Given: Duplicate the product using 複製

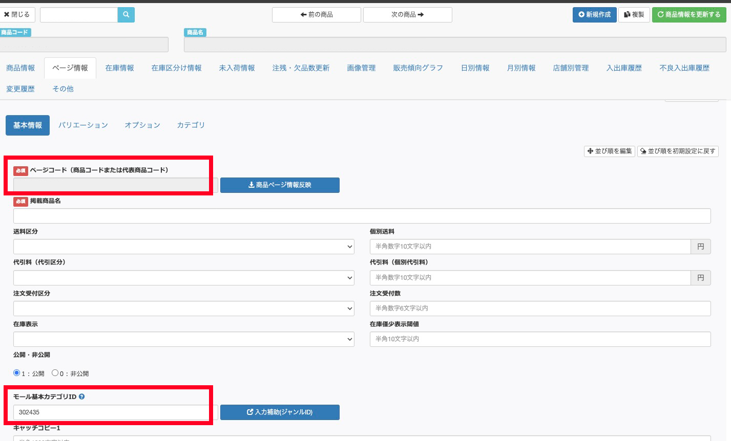Looking at the screenshot, I should click(x=634, y=15).
